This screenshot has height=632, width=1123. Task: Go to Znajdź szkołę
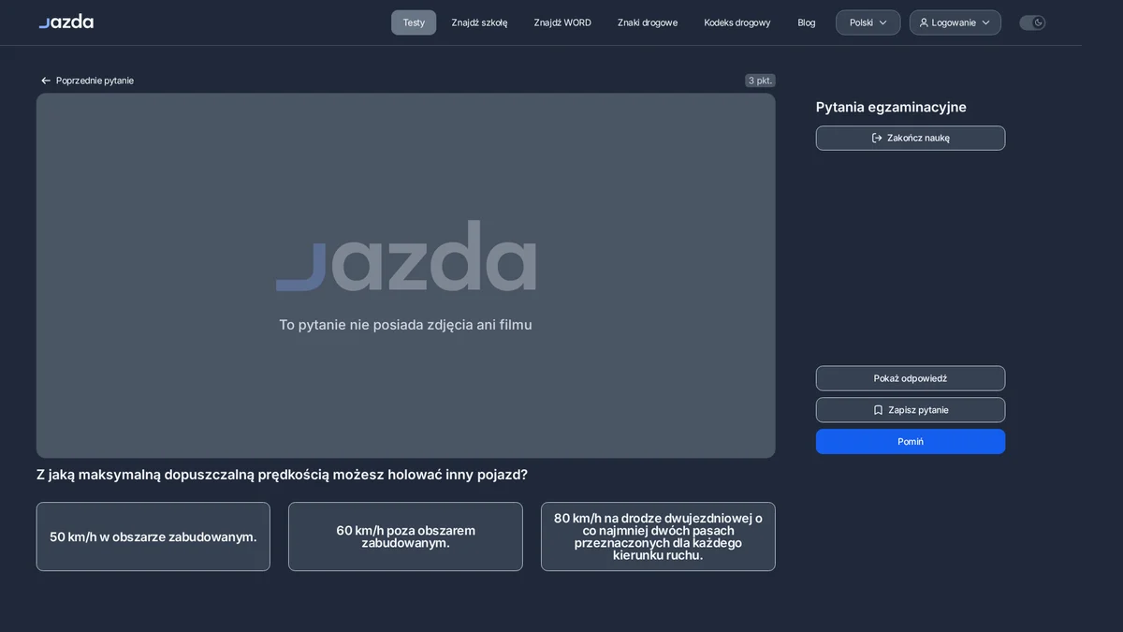pos(479,22)
